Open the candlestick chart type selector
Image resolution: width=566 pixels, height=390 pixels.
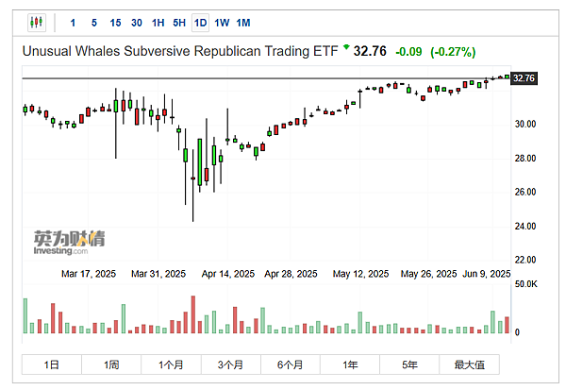(x=37, y=23)
